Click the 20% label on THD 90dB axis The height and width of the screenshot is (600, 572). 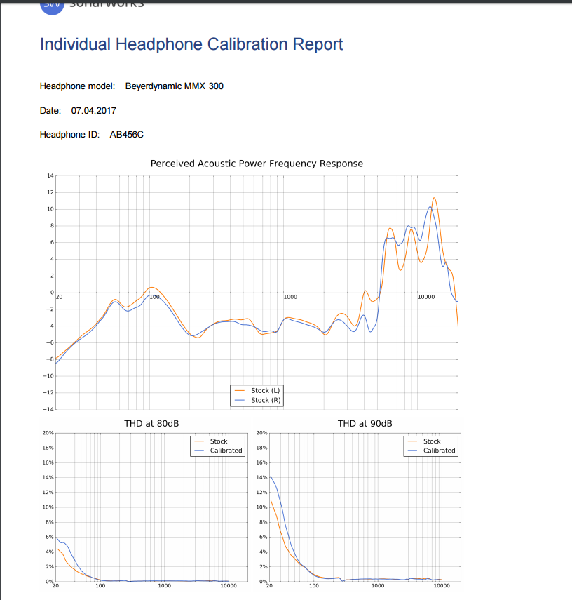tap(261, 433)
